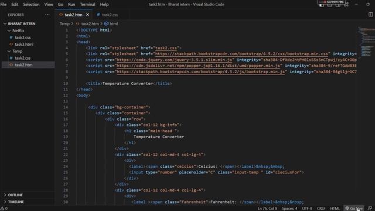Open the Explorer views and more actions ellipsis
This screenshot has height=211, width=375.
[x=47, y=15]
